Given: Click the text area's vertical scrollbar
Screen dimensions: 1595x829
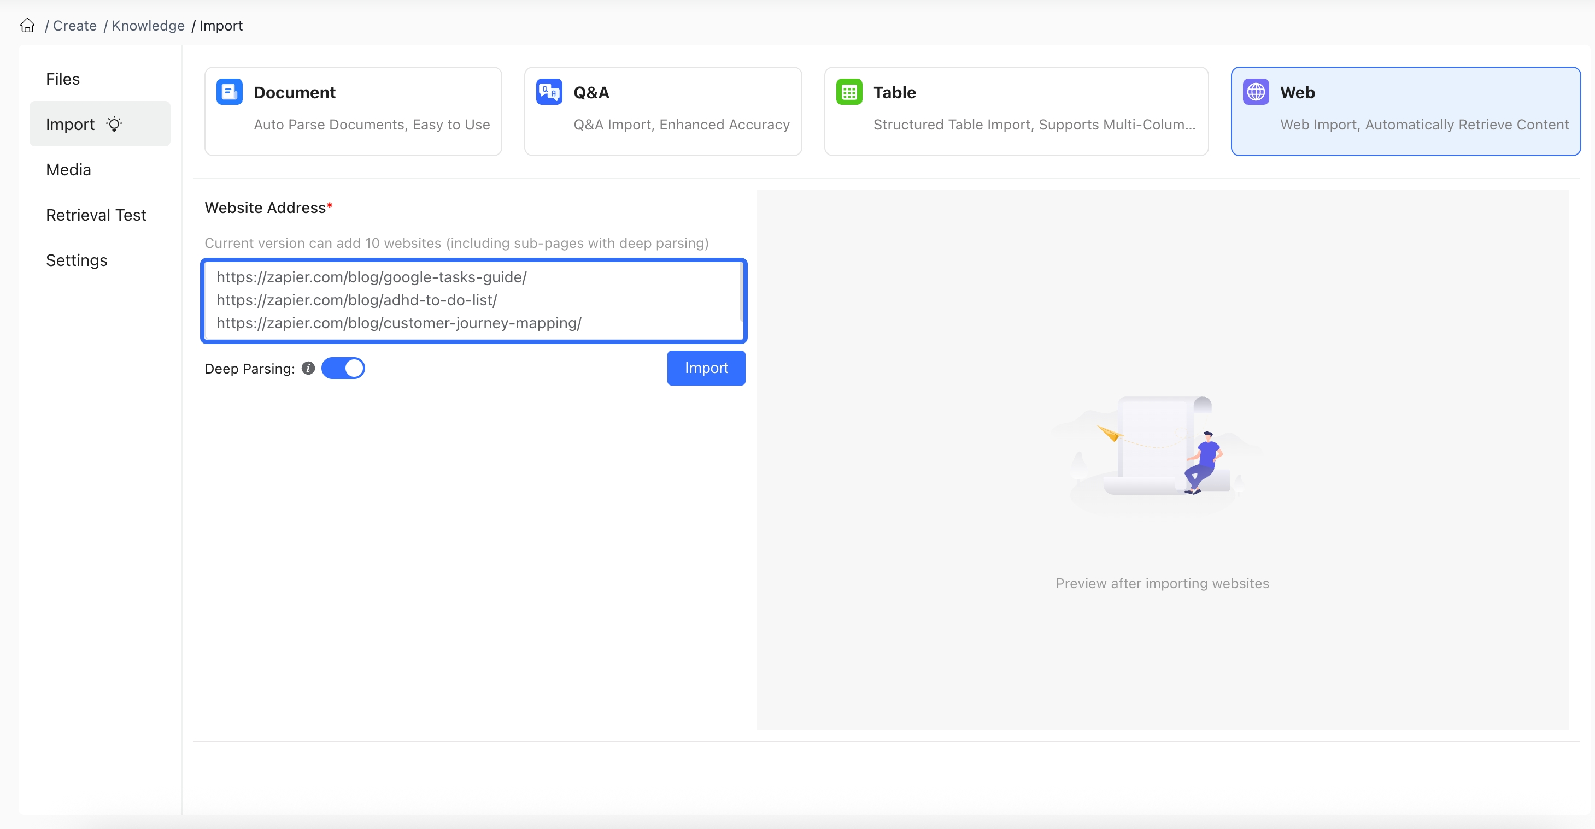Looking at the screenshot, I should 741,292.
